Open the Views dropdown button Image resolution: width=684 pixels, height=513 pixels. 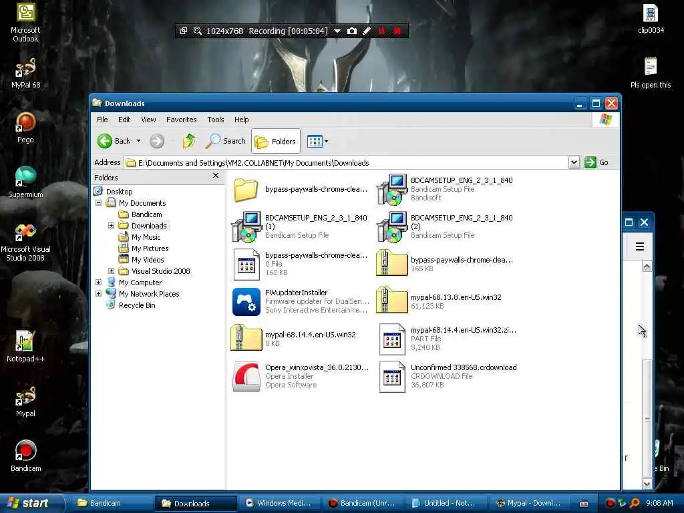317,141
